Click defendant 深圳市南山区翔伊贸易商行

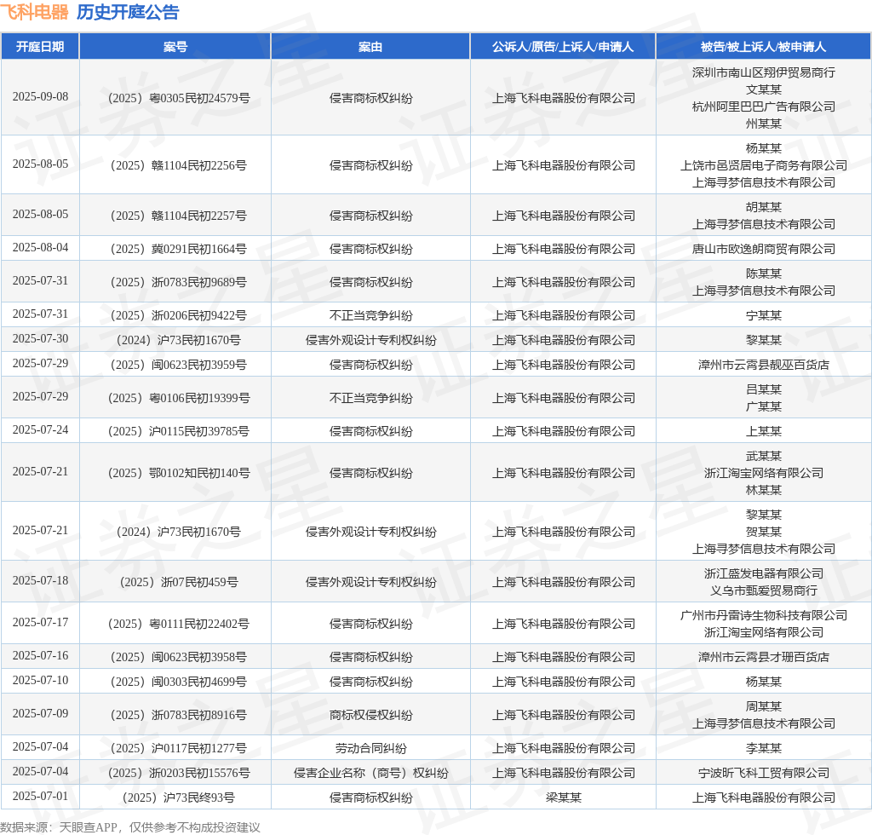764,73
